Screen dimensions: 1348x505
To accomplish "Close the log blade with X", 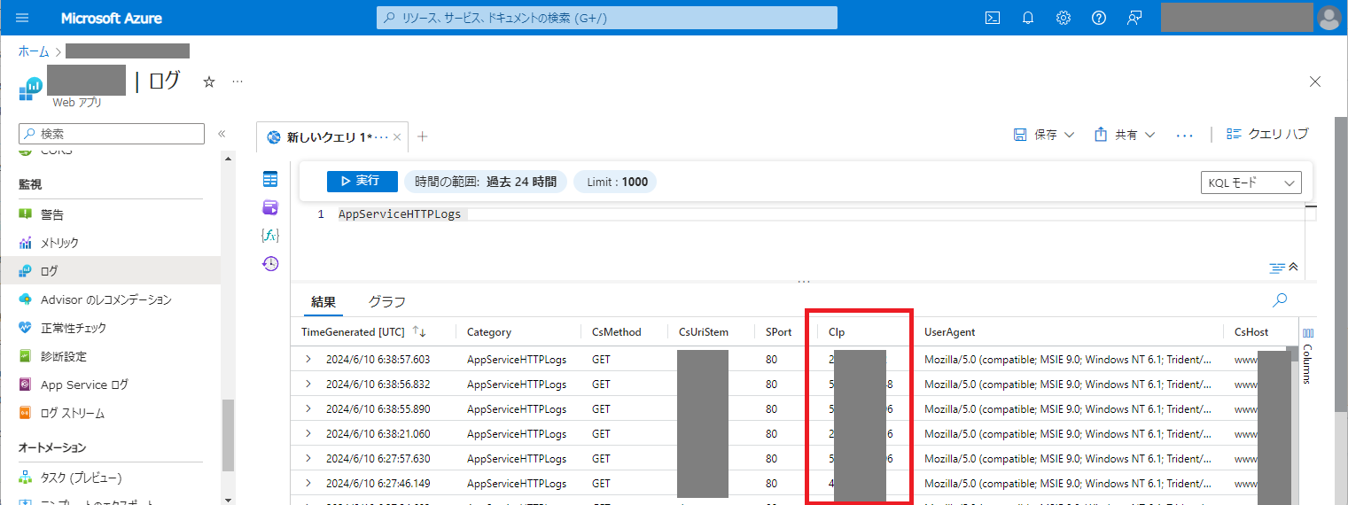I will tap(1315, 82).
